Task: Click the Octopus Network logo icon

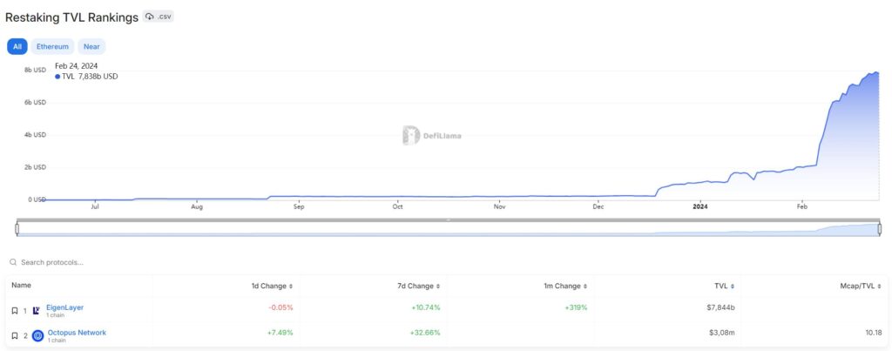Action: (x=38, y=335)
